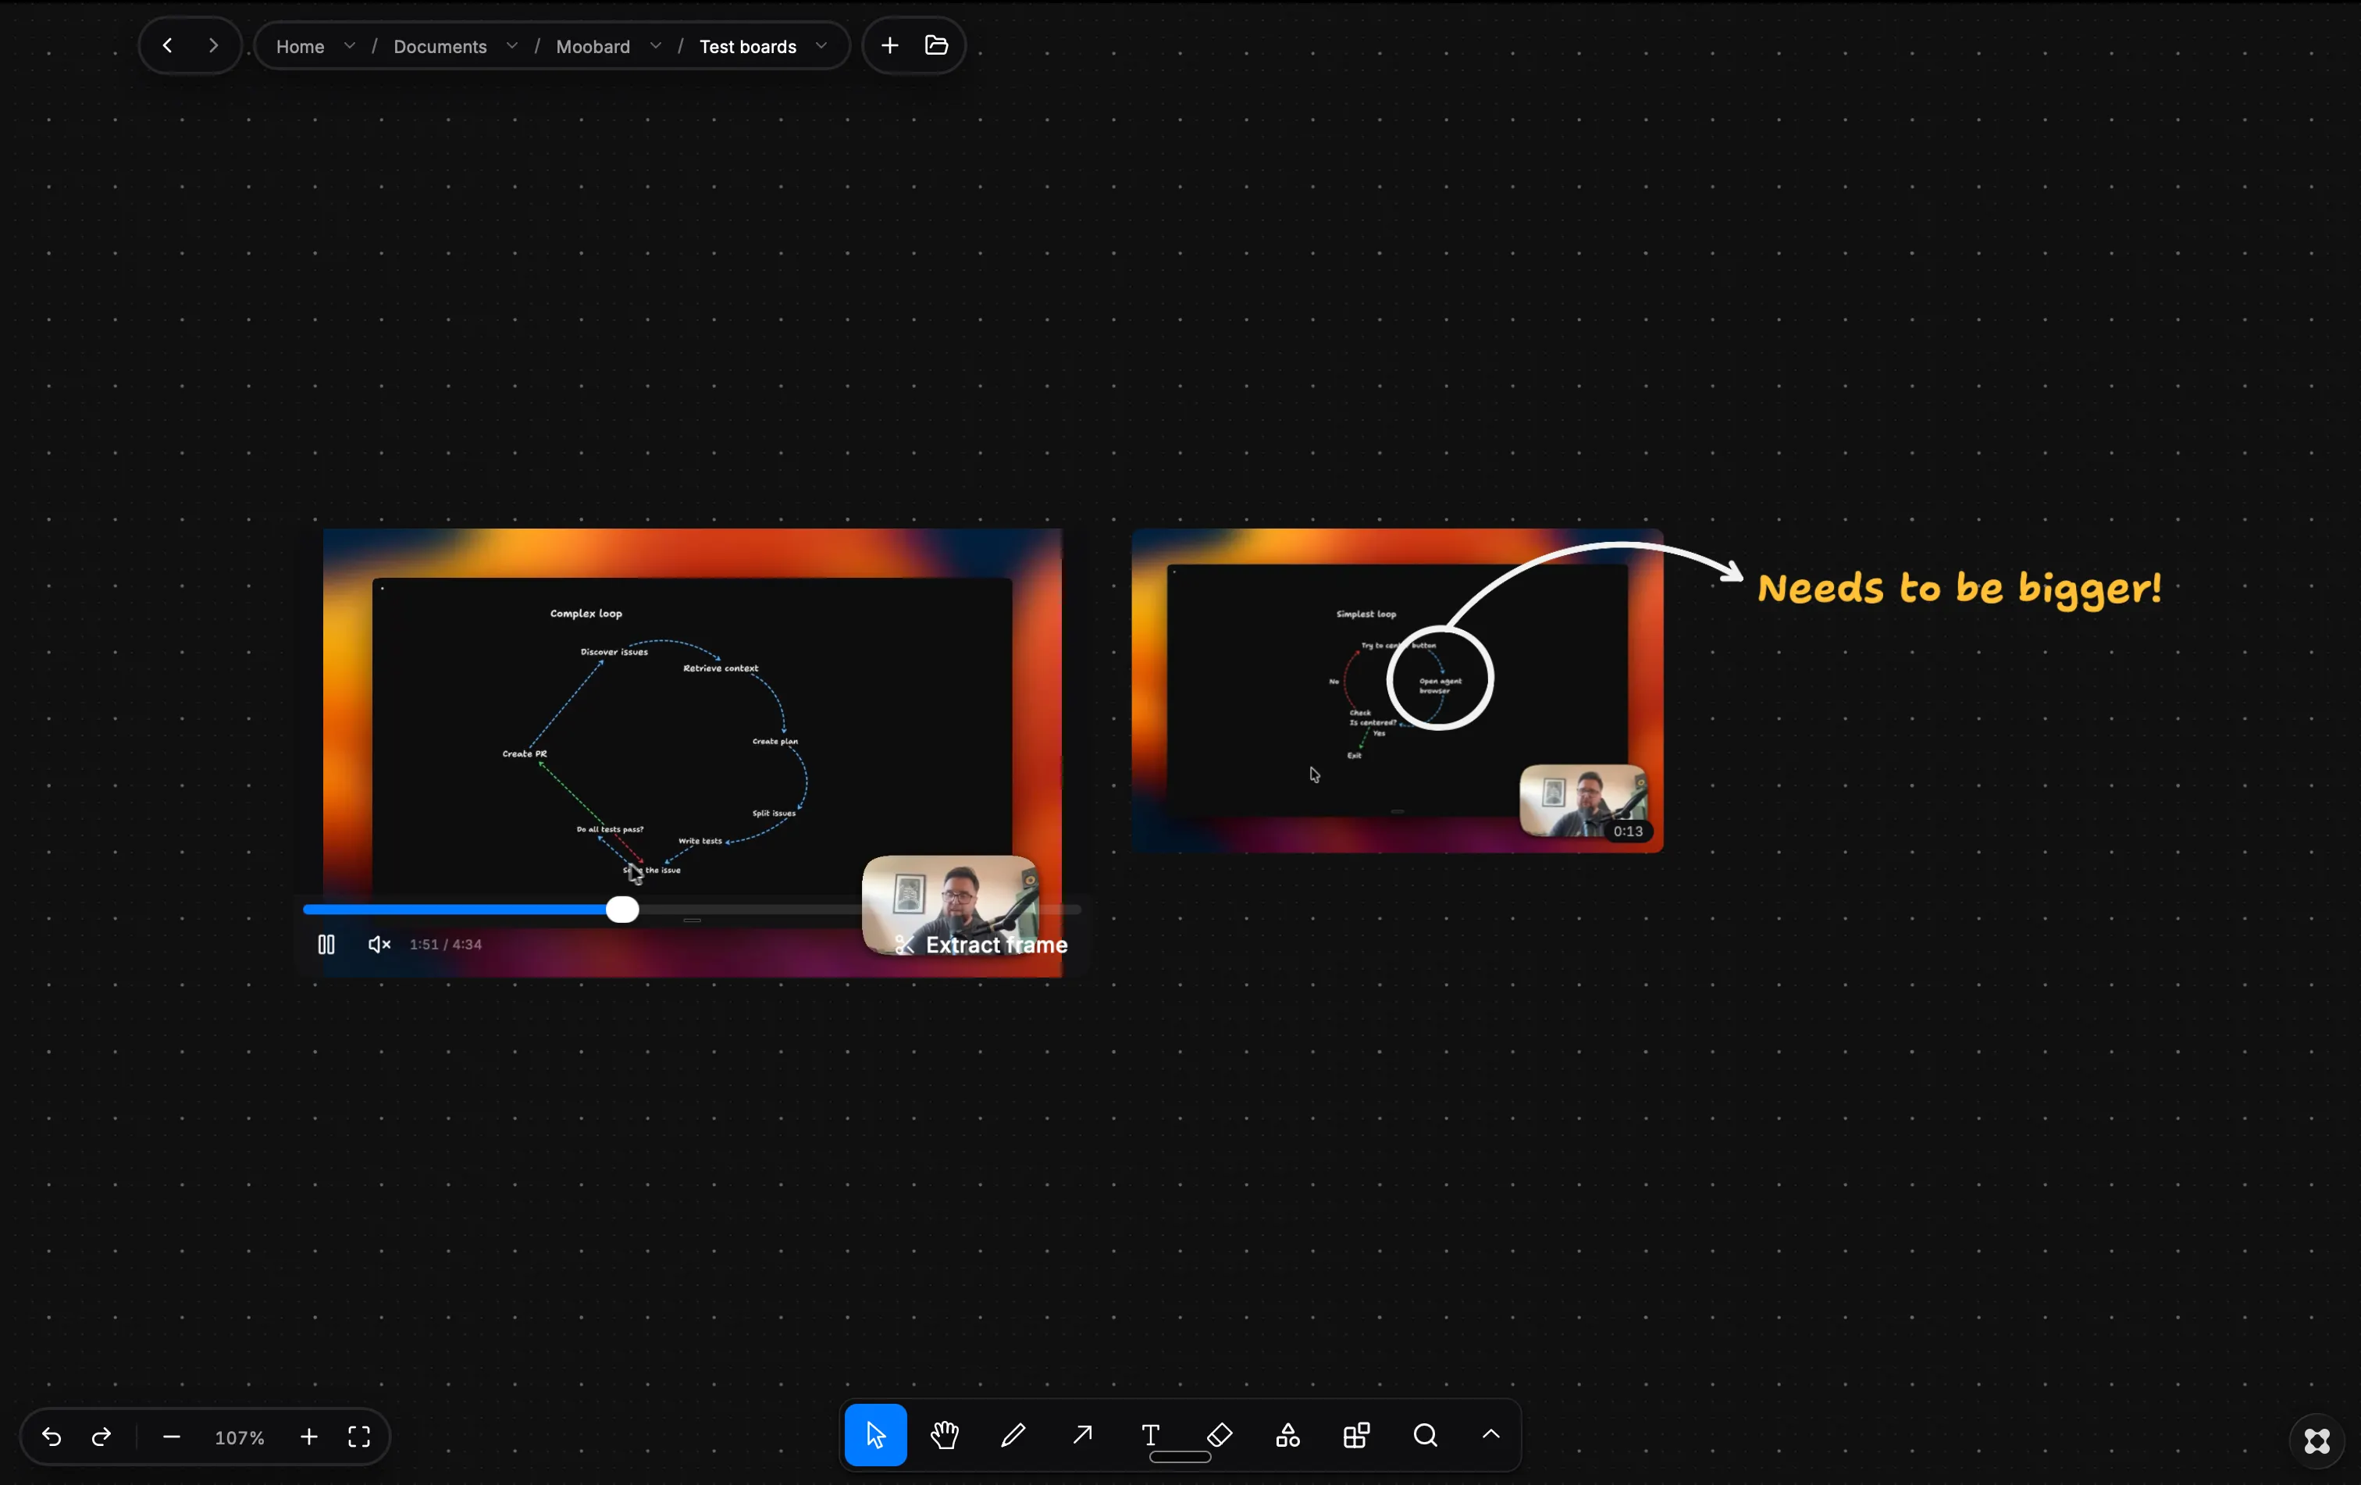Open the folder browser icon

936,45
